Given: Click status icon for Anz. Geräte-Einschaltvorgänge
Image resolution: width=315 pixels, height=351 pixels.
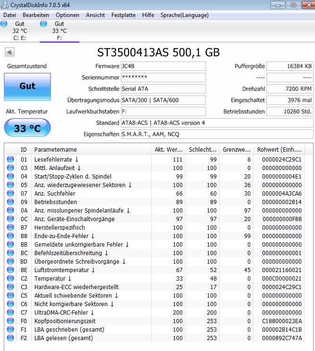Looking at the screenshot, I should pyautogui.click(x=10, y=219).
